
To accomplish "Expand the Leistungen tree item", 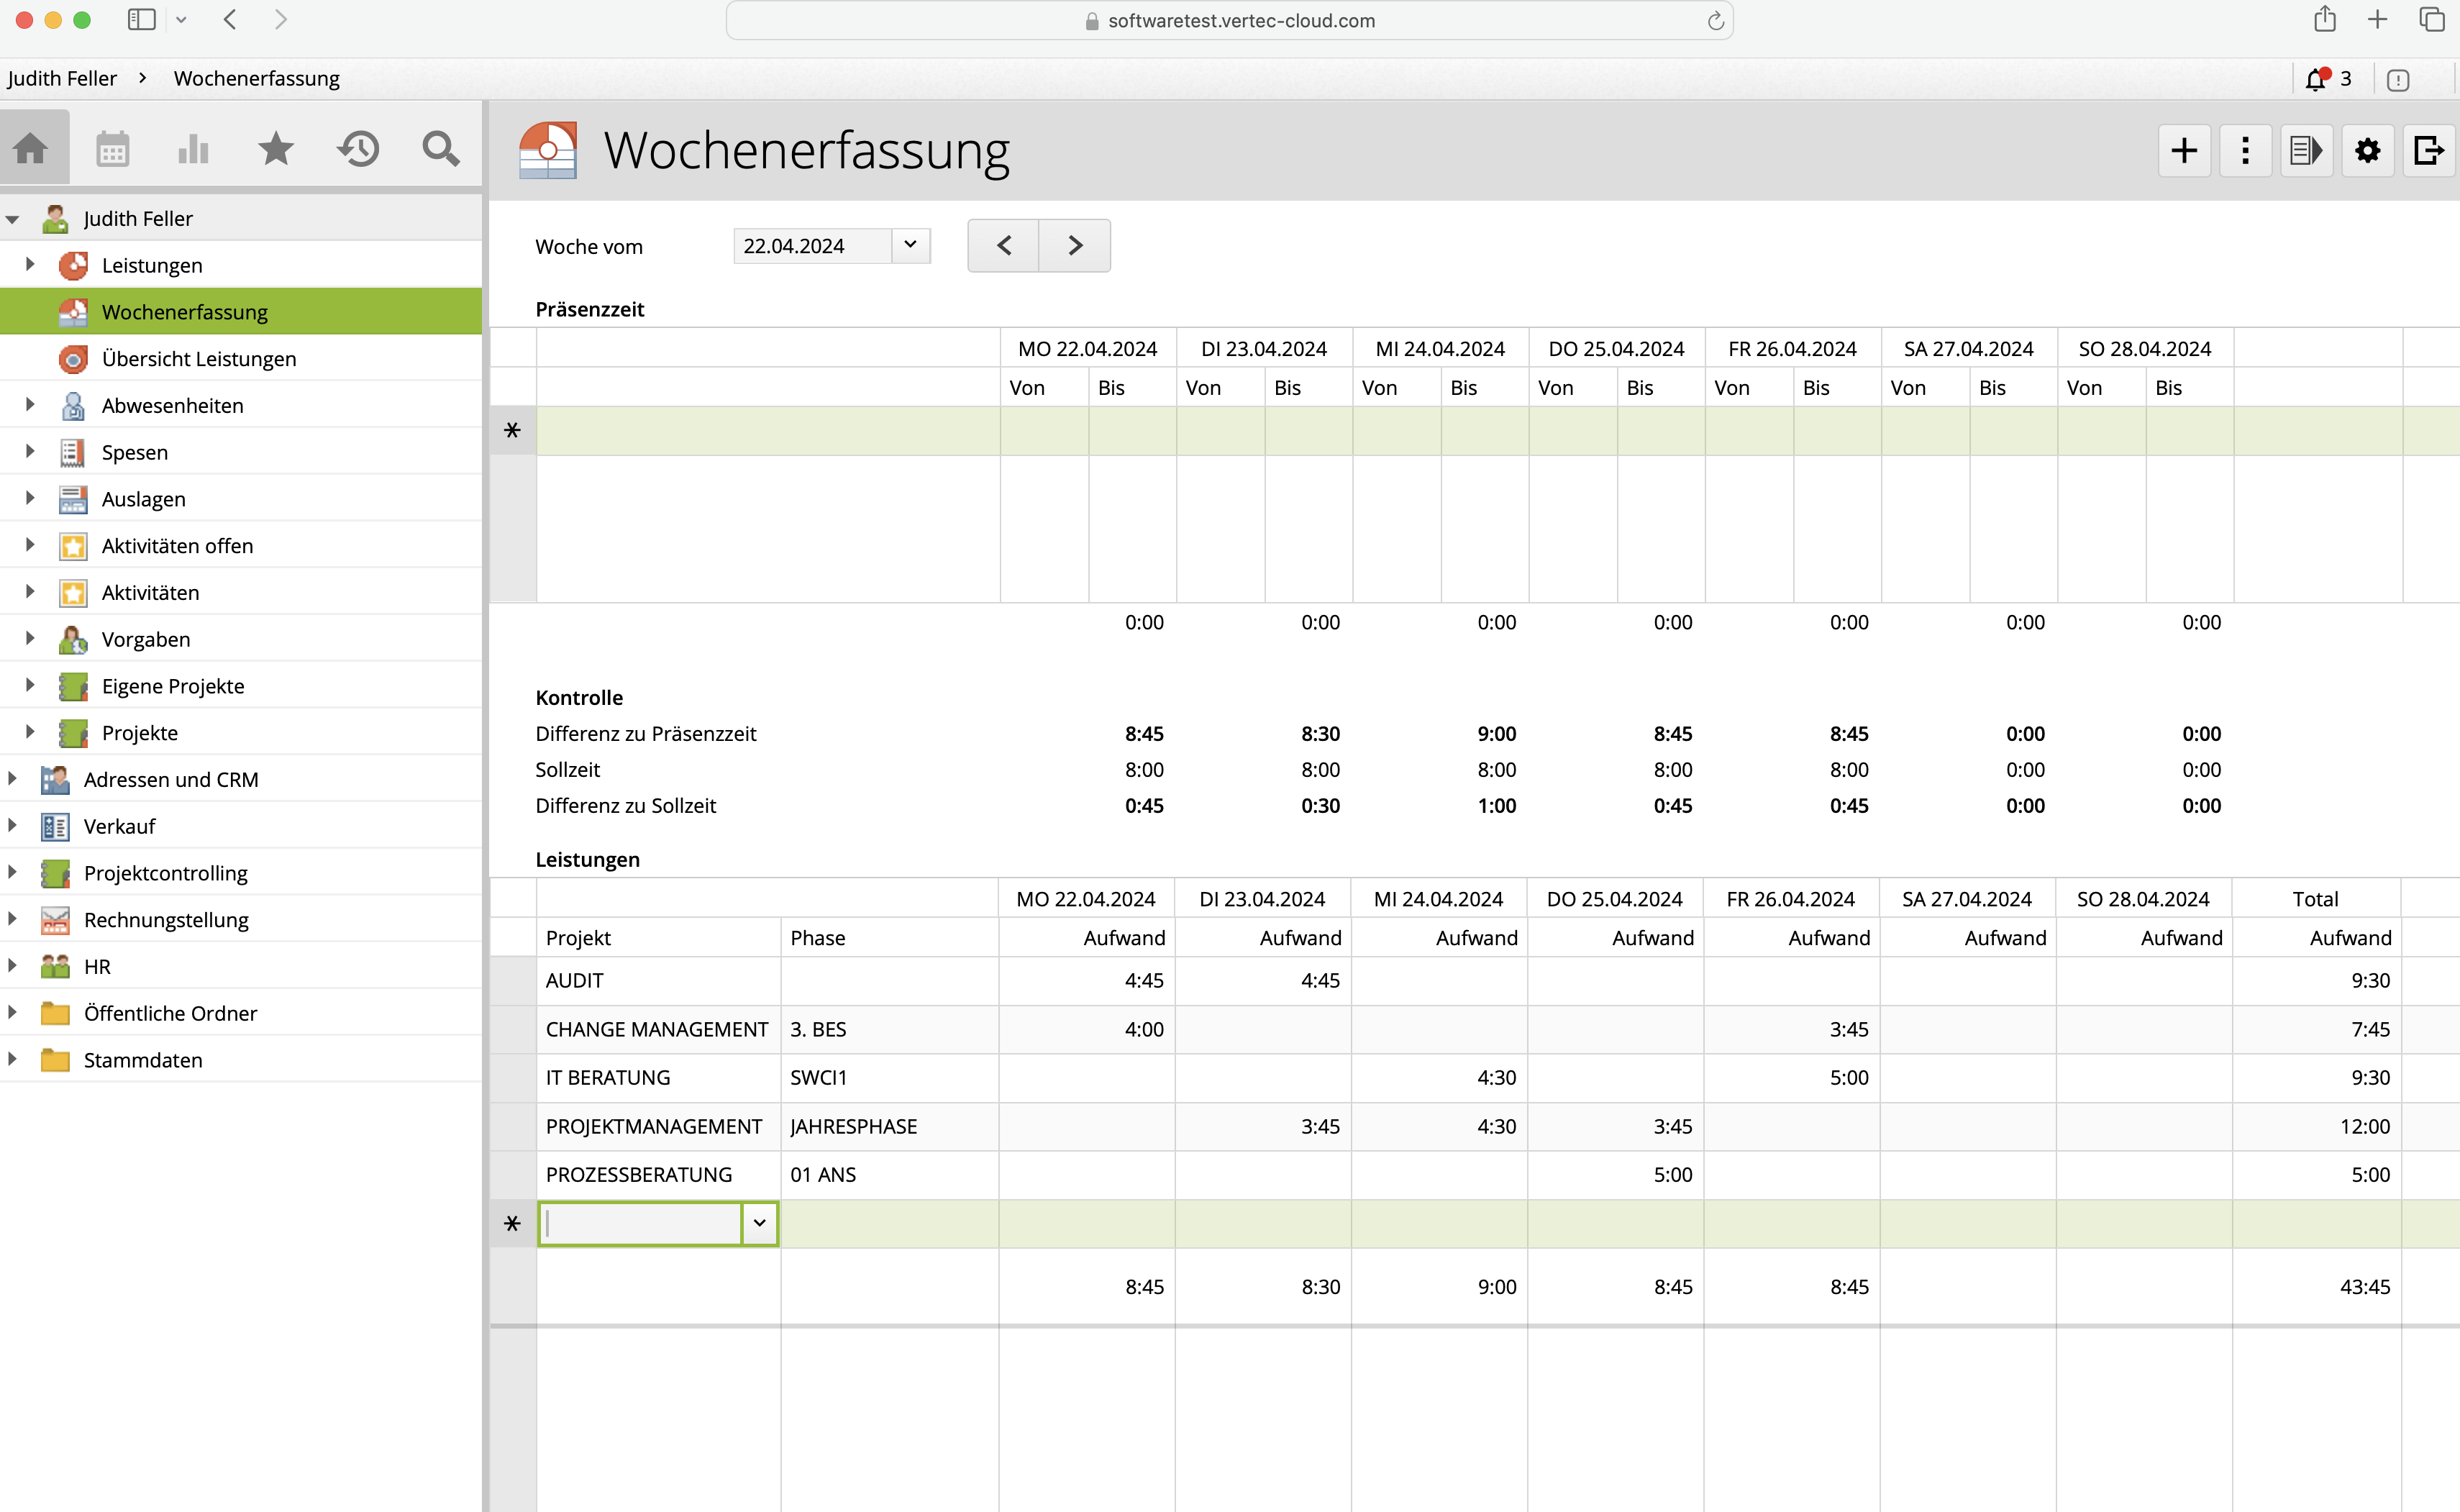I will point(29,264).
